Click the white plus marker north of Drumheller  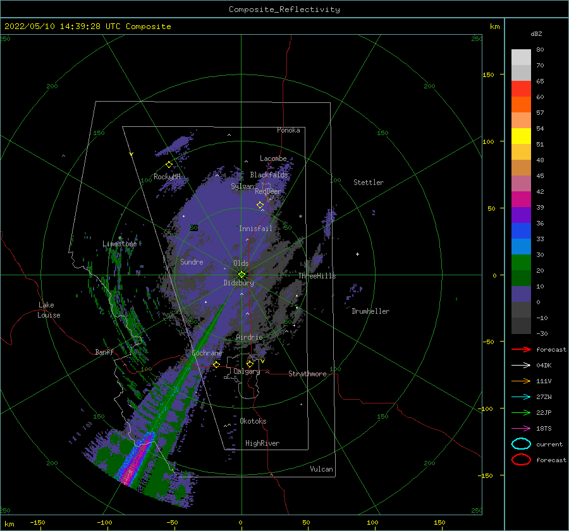[357, 254]
